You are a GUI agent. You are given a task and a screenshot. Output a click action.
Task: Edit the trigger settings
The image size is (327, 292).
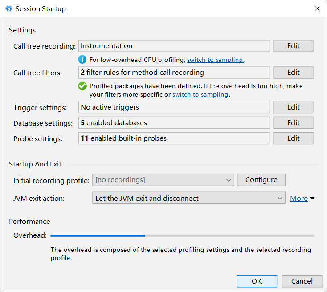293,107
